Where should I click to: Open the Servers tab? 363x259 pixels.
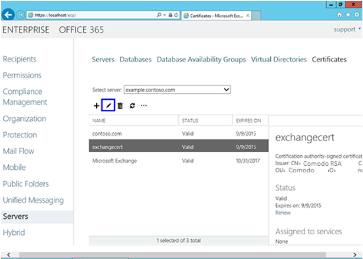[x=103, y=59]
